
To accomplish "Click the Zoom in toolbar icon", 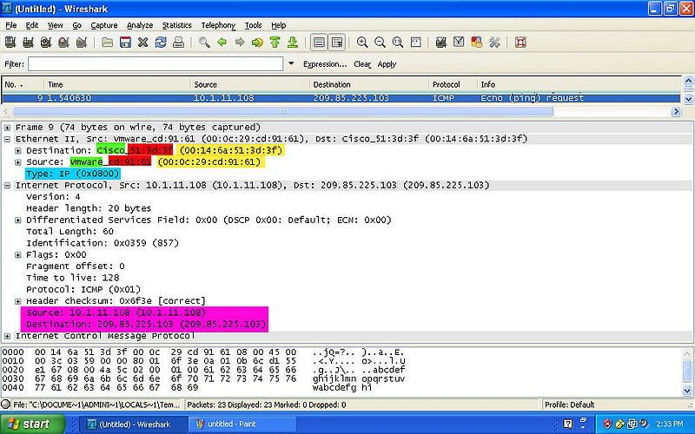I will coord(362,42).
